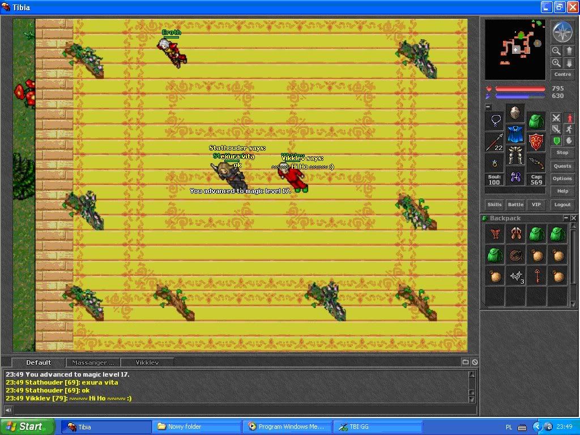The height and width of the screenshot is (435, 580).
Task: Click the Backpack vertical scrollbar track
Action: click(573, 265)
